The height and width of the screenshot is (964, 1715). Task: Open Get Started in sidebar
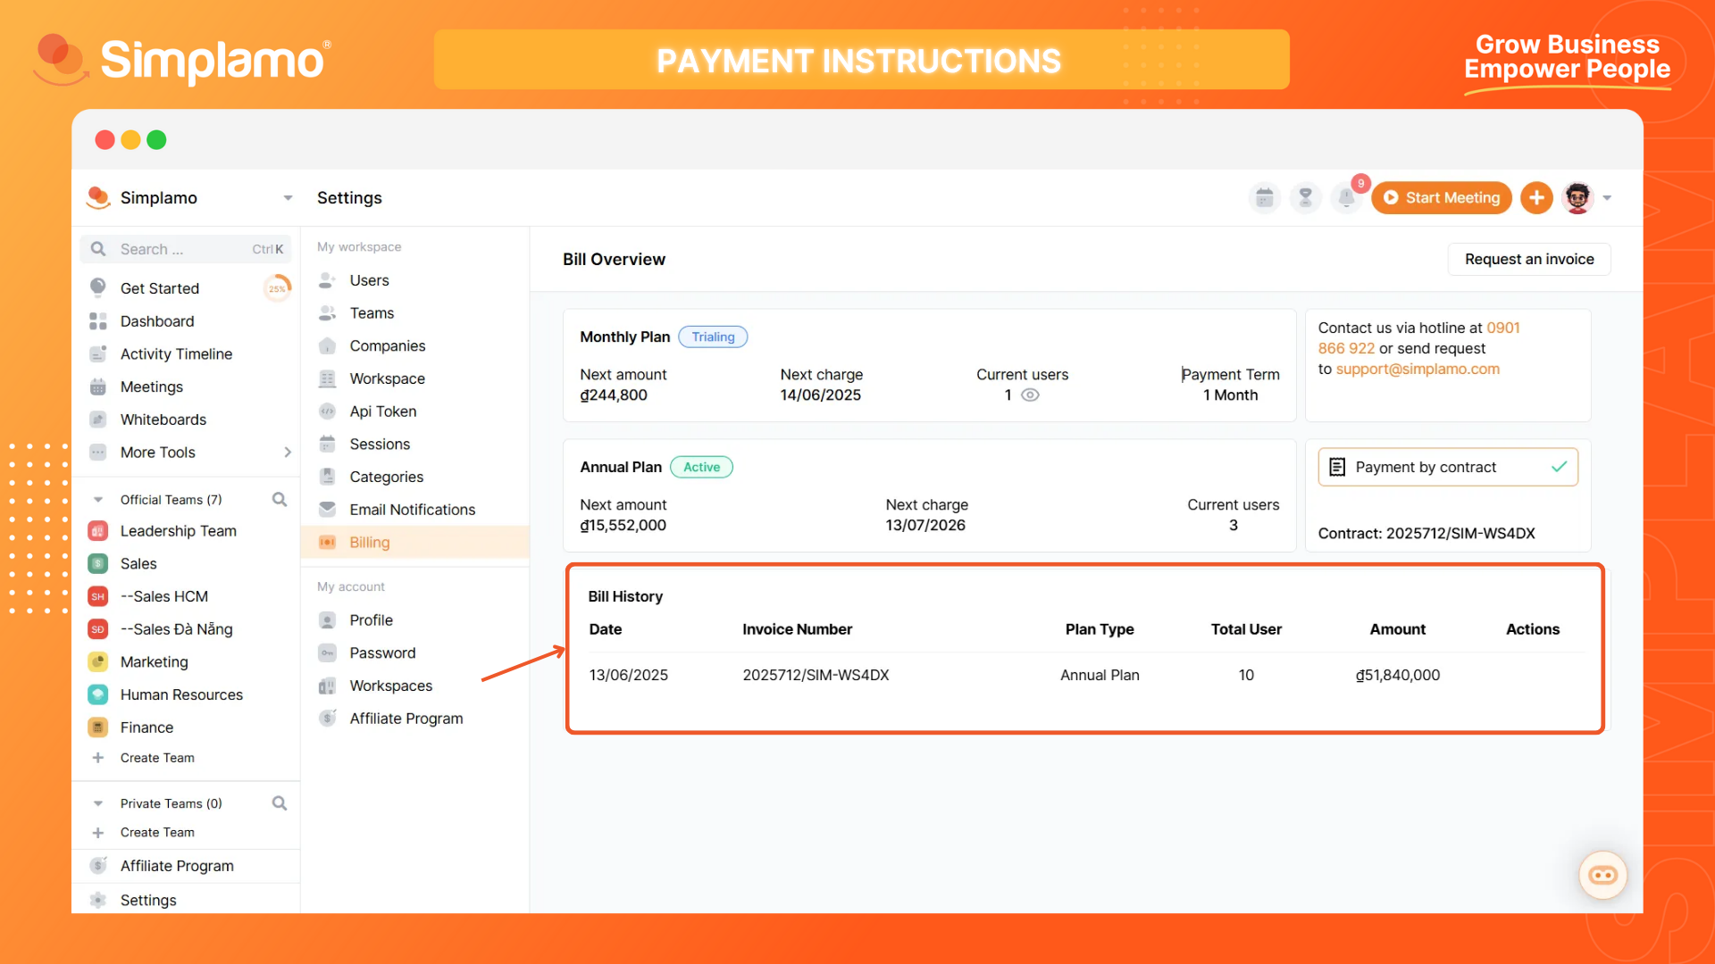click(160, 288)
